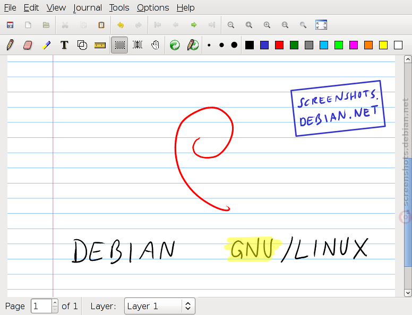The image size is (412, 315).
Task: Pick the orange color swatch
Action: point(368,45)
